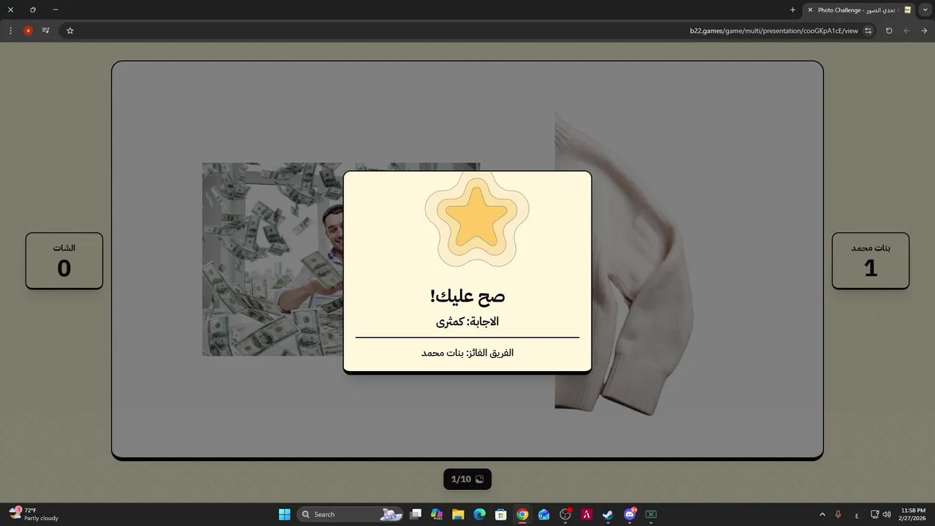Open site information icon beside the URL

coord(869,31)
